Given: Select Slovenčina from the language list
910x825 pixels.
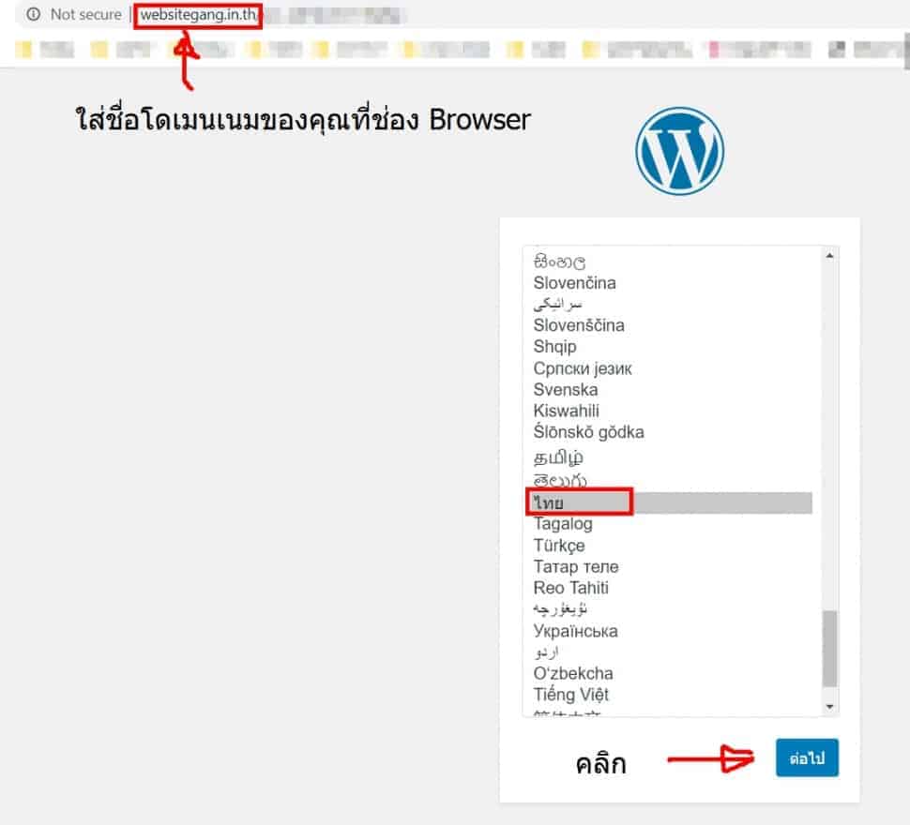Looking at the screenshot, I should point(574,283).
